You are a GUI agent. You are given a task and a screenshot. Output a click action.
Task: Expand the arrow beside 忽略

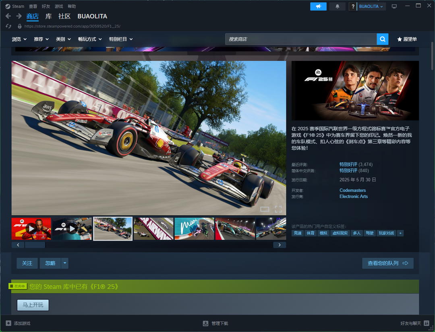pyautogui.click(x=65, y=263)
